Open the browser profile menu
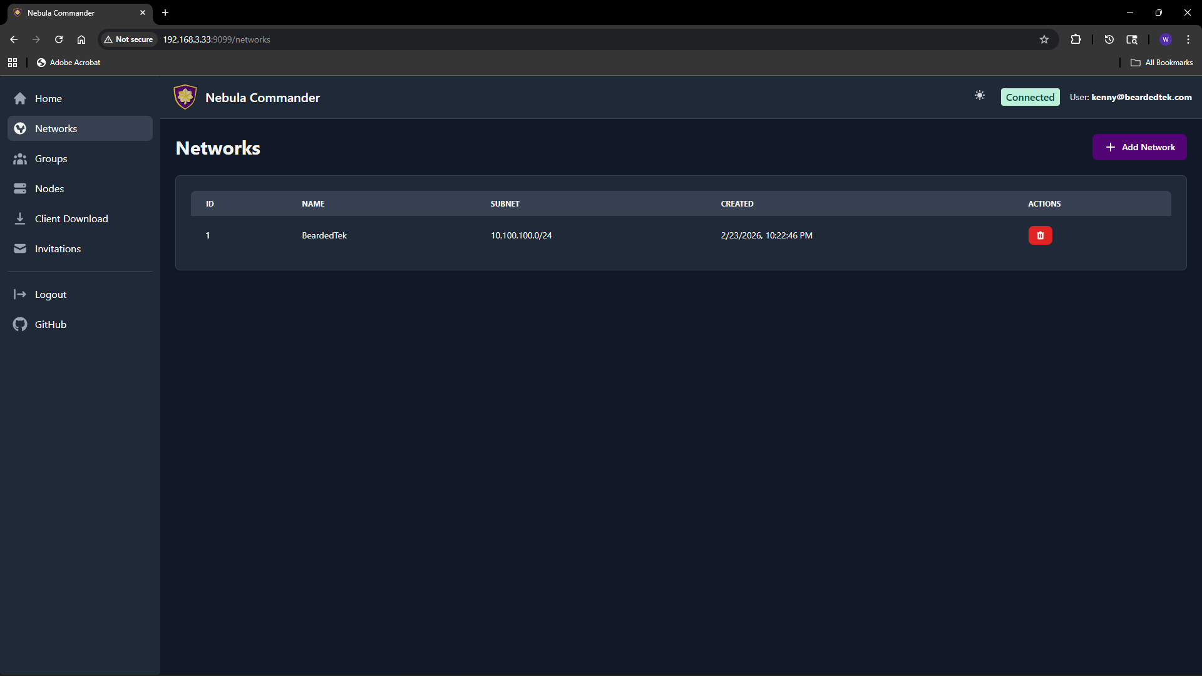 pyautogui.click(x=1166, y=39)
